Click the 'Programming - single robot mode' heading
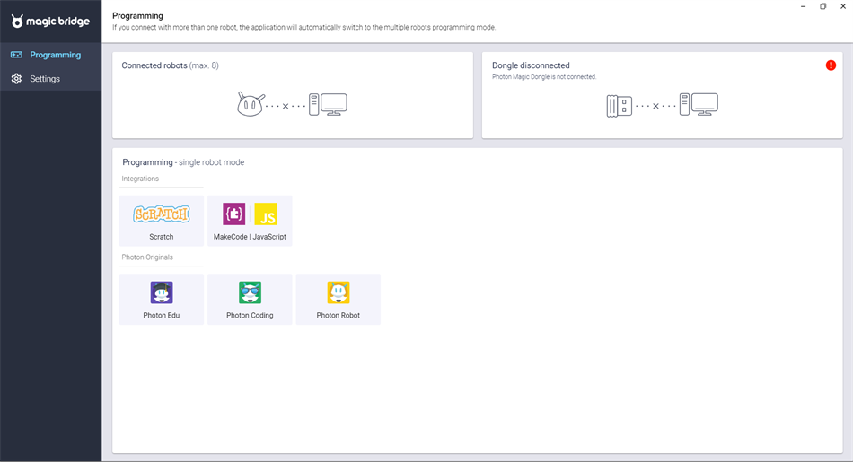This screenshot has height=462, width=853. point(183,162)
